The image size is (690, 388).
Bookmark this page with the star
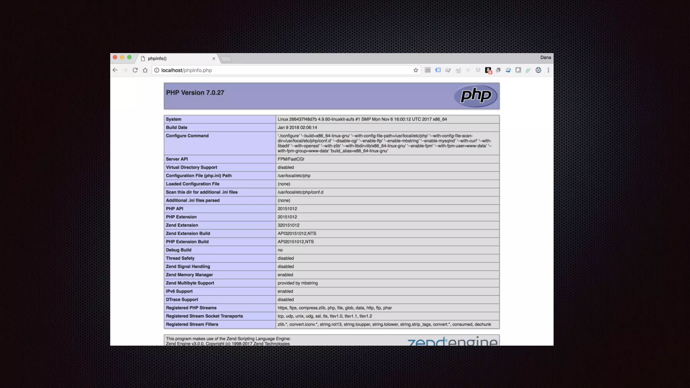[416, 70]
